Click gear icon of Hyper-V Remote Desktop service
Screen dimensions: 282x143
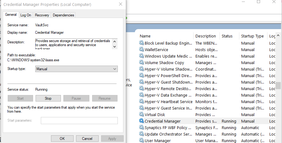point(142,88)
